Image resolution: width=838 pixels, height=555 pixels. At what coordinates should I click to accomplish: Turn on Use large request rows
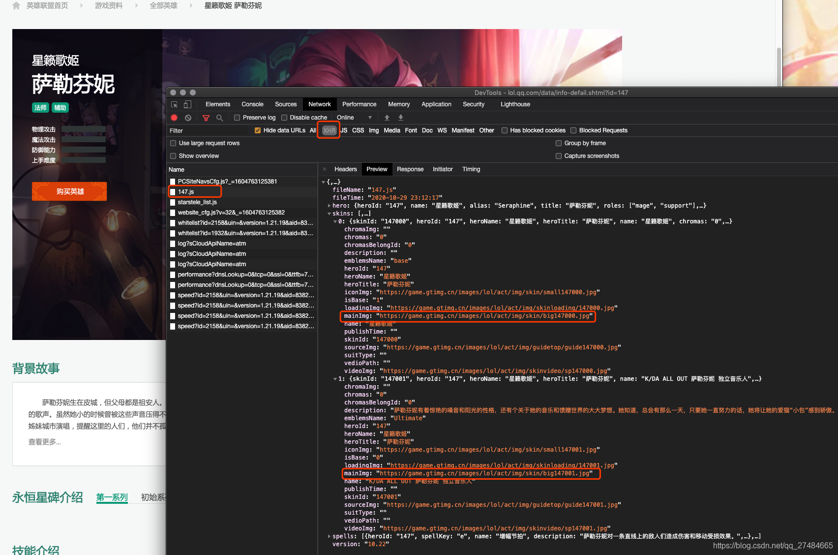(173, 143)
